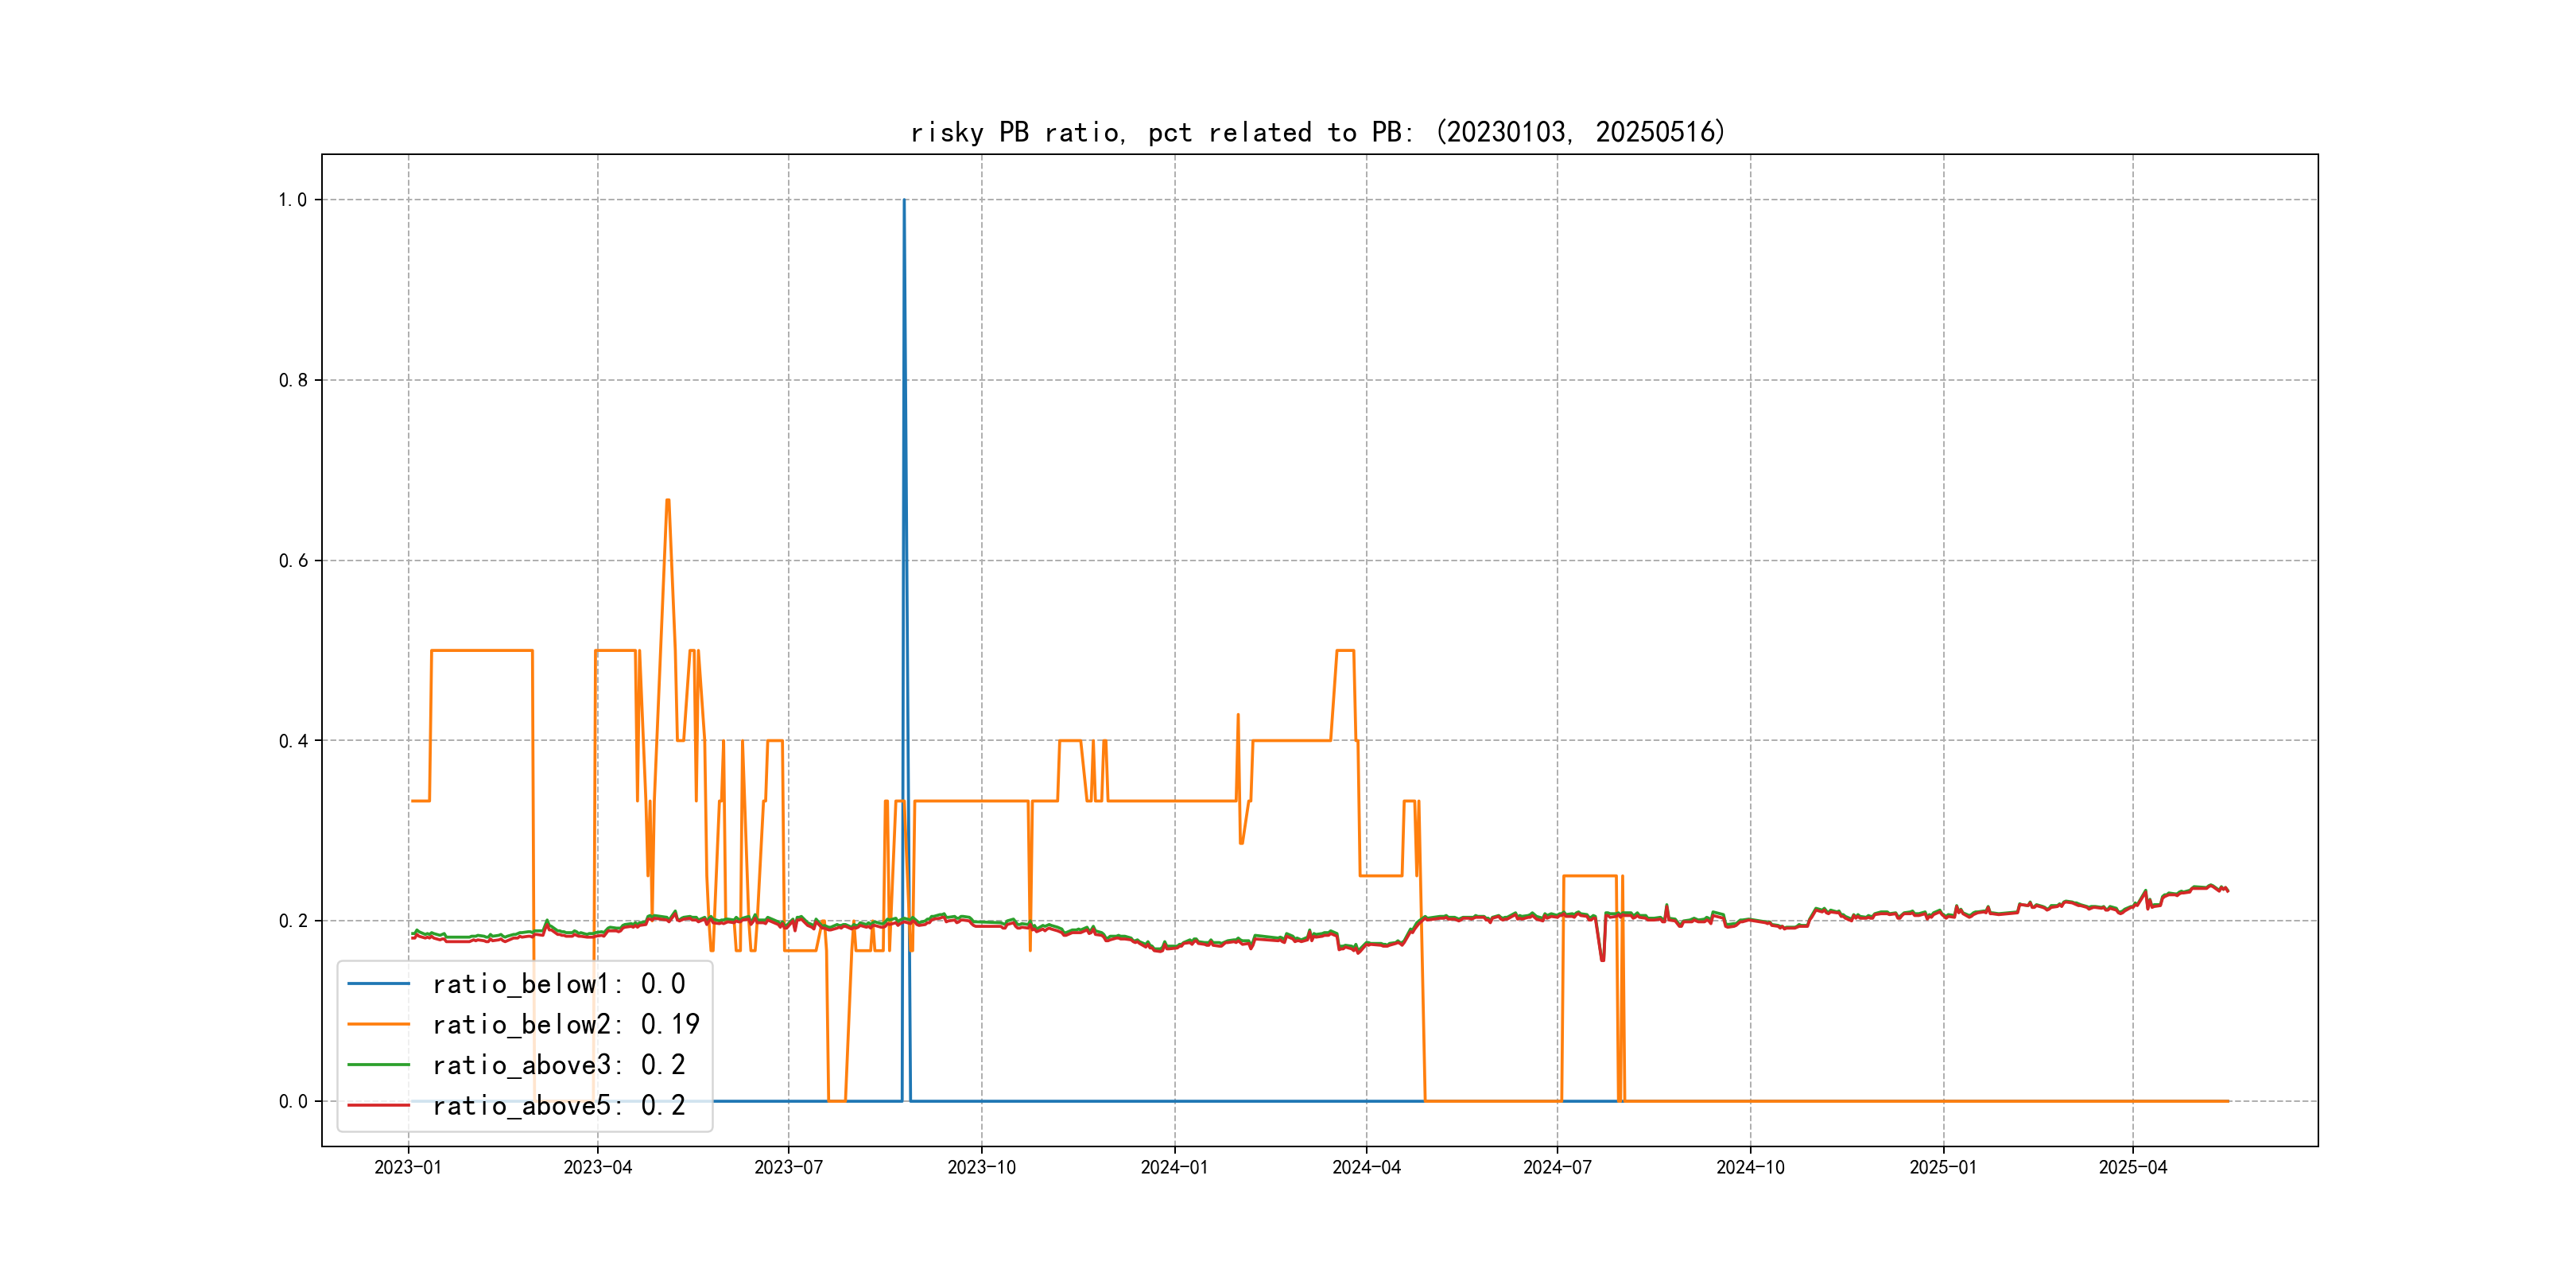Screen dimensions: 2576x1288
Task: Click the red ratio_above5 legend line sample
Action: [x=378, y=1106]
